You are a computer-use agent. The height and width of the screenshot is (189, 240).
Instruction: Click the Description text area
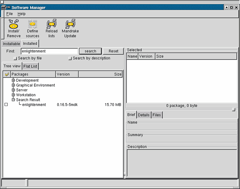(x=182, y=163)
